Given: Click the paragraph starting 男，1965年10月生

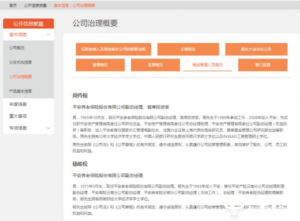Looking at the screenshot, I should point(180,127).
